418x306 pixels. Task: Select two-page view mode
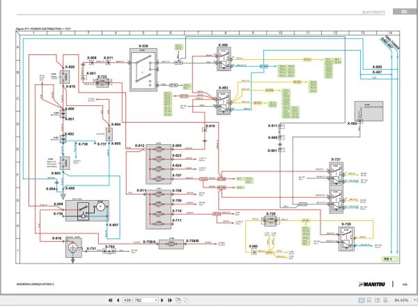tap(378, 300)
